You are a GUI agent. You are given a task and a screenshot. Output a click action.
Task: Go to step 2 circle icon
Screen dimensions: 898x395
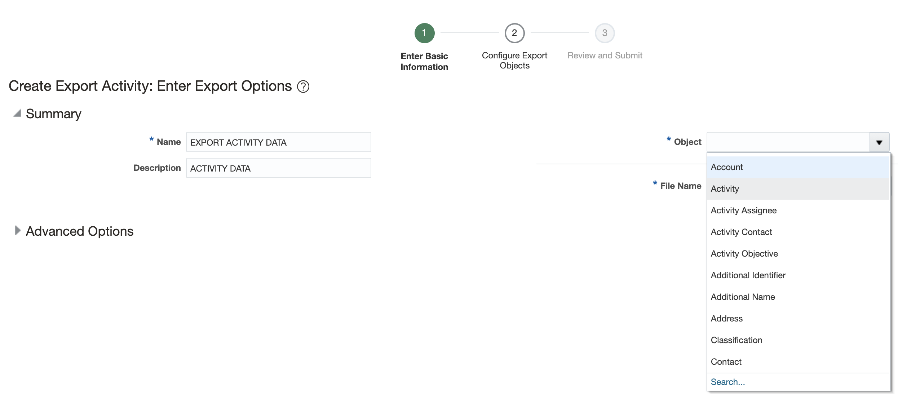point(514,33)
